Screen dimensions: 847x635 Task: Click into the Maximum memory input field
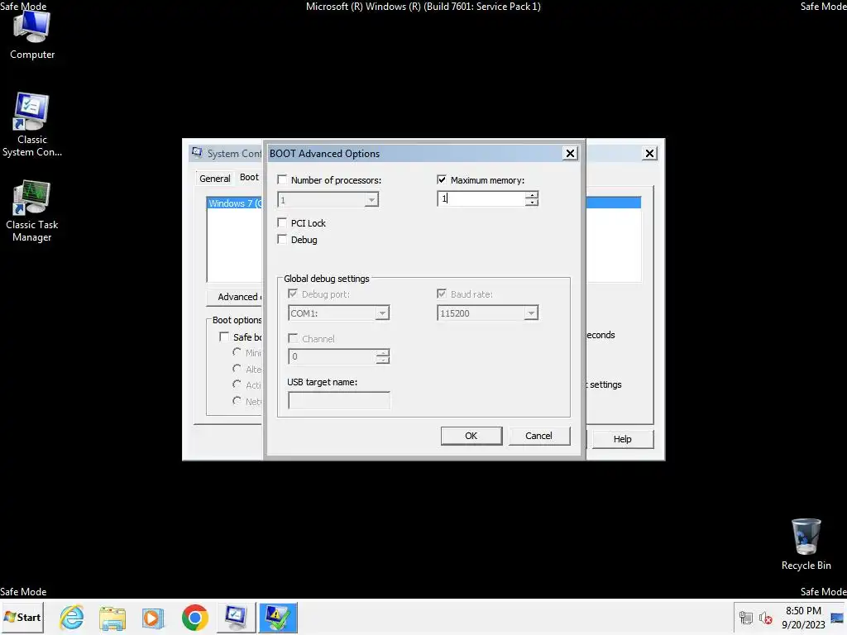[482, 198]
